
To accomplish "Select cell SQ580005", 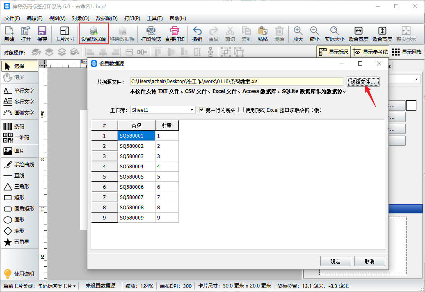I will click(136, 177).
